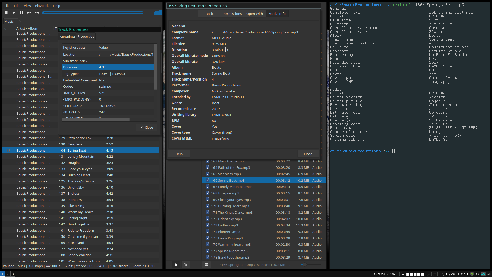492x277 pixels.
Task: Click the Stop playback icon
Action: (x=6, y=12)
